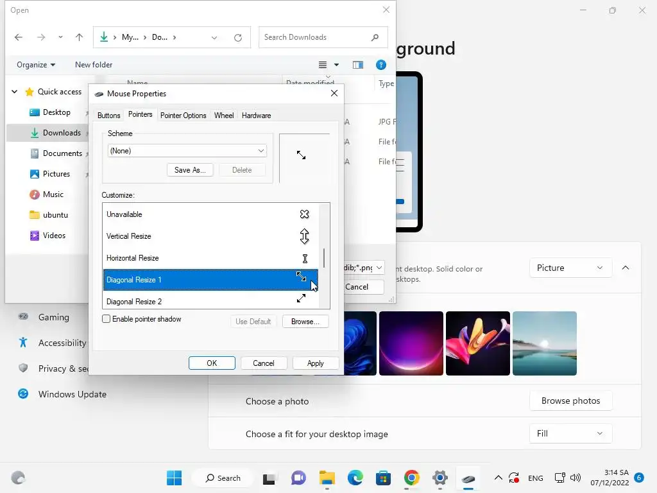Open the Chat app on taskbar
657x493 pixels.
point(298,478)
